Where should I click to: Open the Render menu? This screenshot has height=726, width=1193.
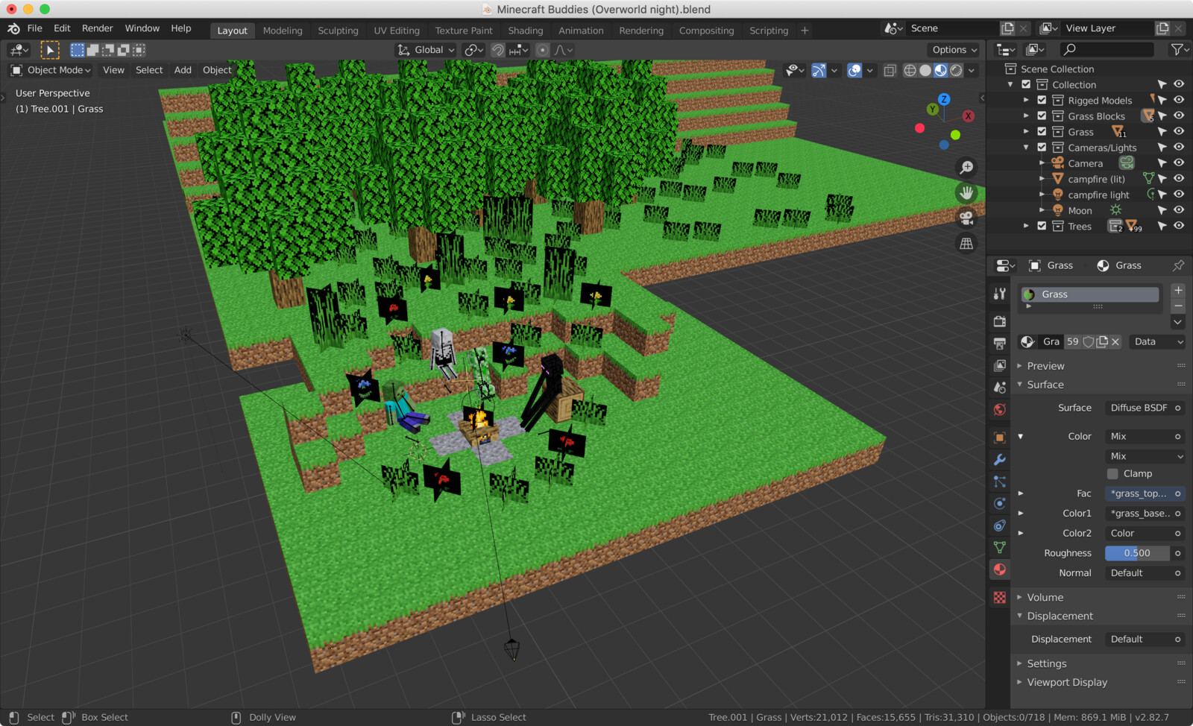[98, 28]
